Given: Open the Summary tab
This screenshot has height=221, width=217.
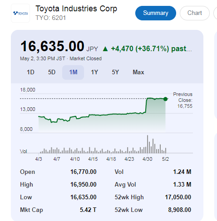Looking at the screenshot, I should click(x=156, y=13).
